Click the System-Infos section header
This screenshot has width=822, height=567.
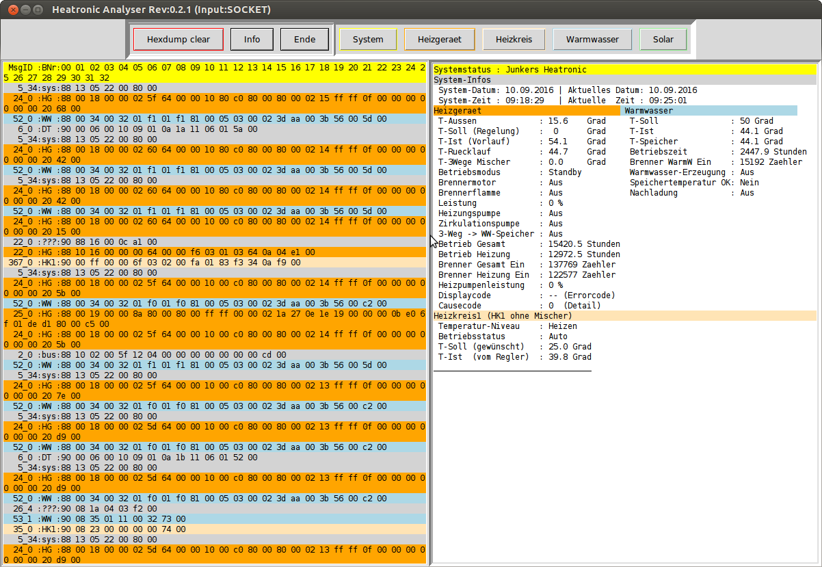coord(625,80)
